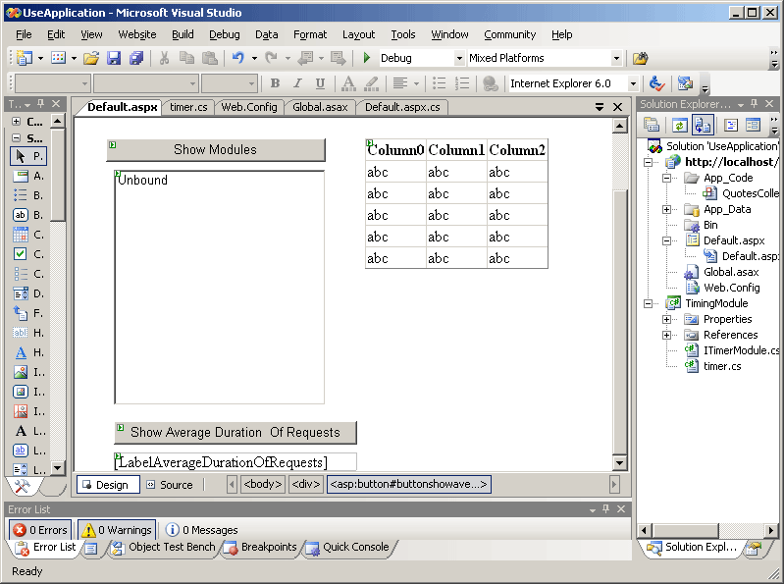Image resolution: width=784 pixels, height=584 pixels.
Task: Click the Save All toolbar icon
Action: point(136,59)
